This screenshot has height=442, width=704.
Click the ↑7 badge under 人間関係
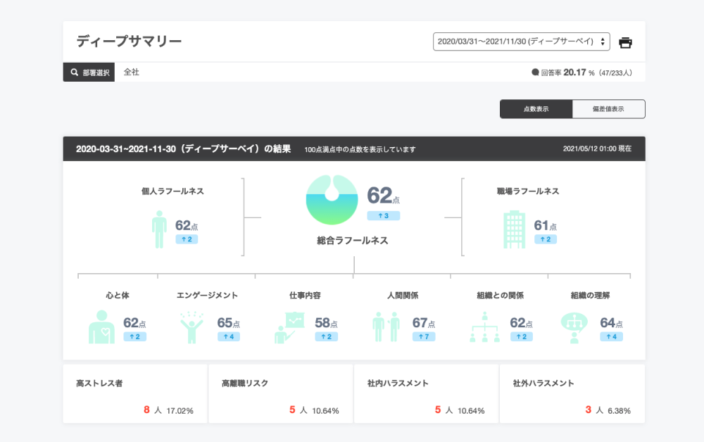(424, 336)
